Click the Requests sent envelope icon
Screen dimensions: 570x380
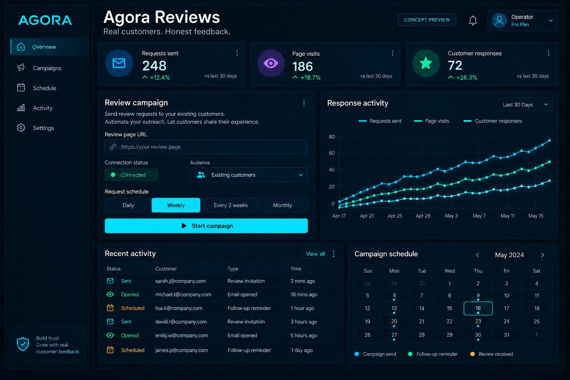coord(119,63)
